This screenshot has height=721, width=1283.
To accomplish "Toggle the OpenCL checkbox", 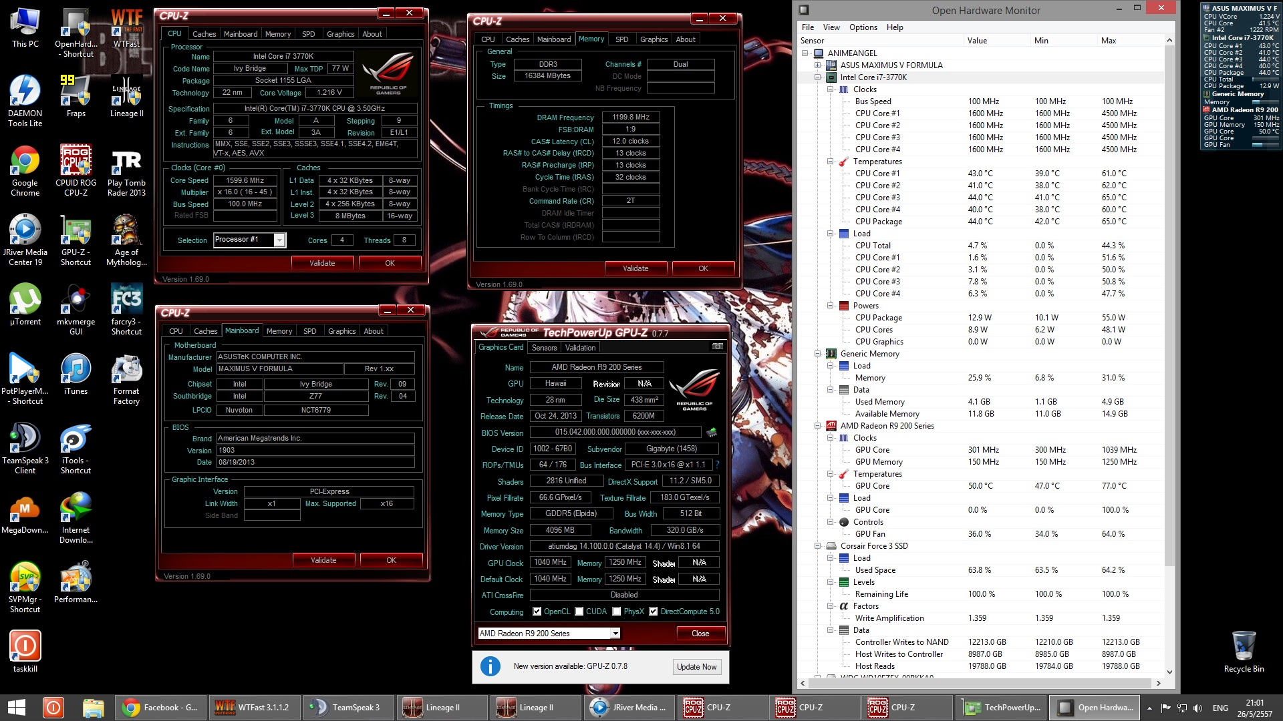I will (x=537, y=612).
